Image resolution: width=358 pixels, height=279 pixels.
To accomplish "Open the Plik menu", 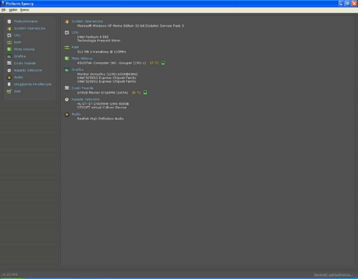I will 3,10.
